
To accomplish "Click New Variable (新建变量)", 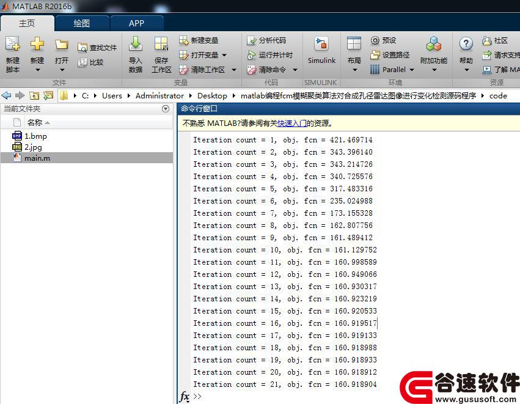I will (199, 40).
